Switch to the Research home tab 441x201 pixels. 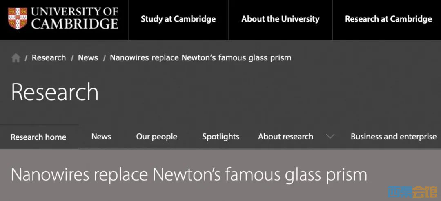tap(38, 137)
